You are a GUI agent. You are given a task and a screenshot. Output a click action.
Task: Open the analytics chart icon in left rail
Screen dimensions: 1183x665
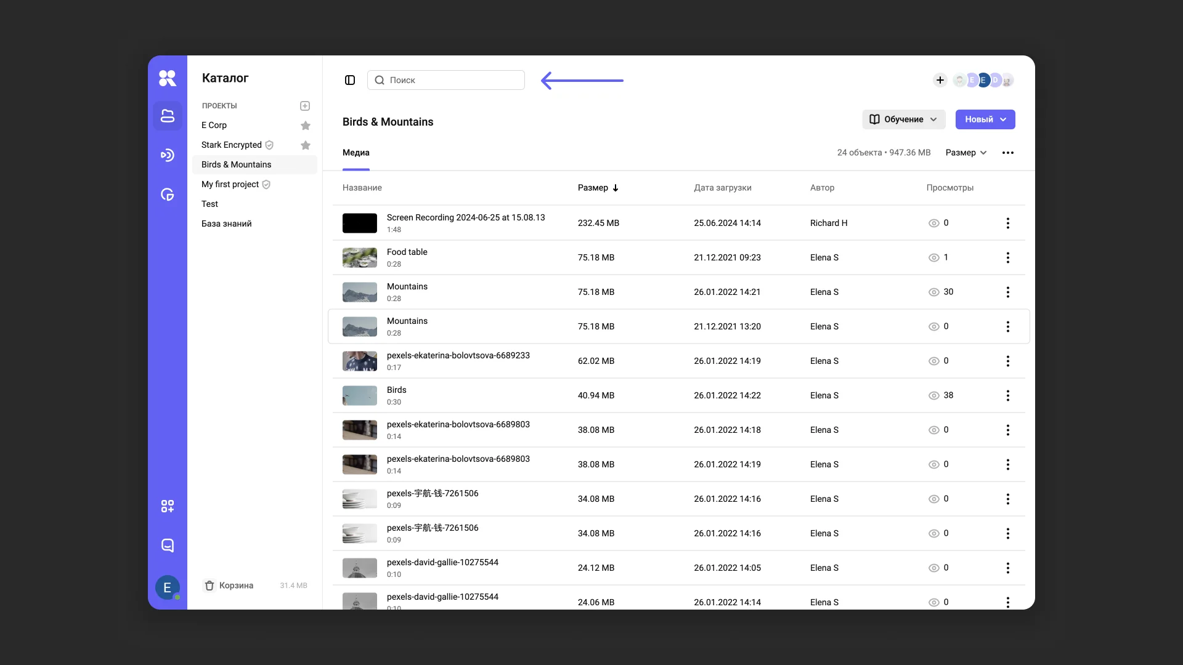click(168, 195)
